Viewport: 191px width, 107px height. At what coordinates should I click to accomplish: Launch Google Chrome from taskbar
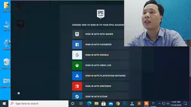coord(118,104)
